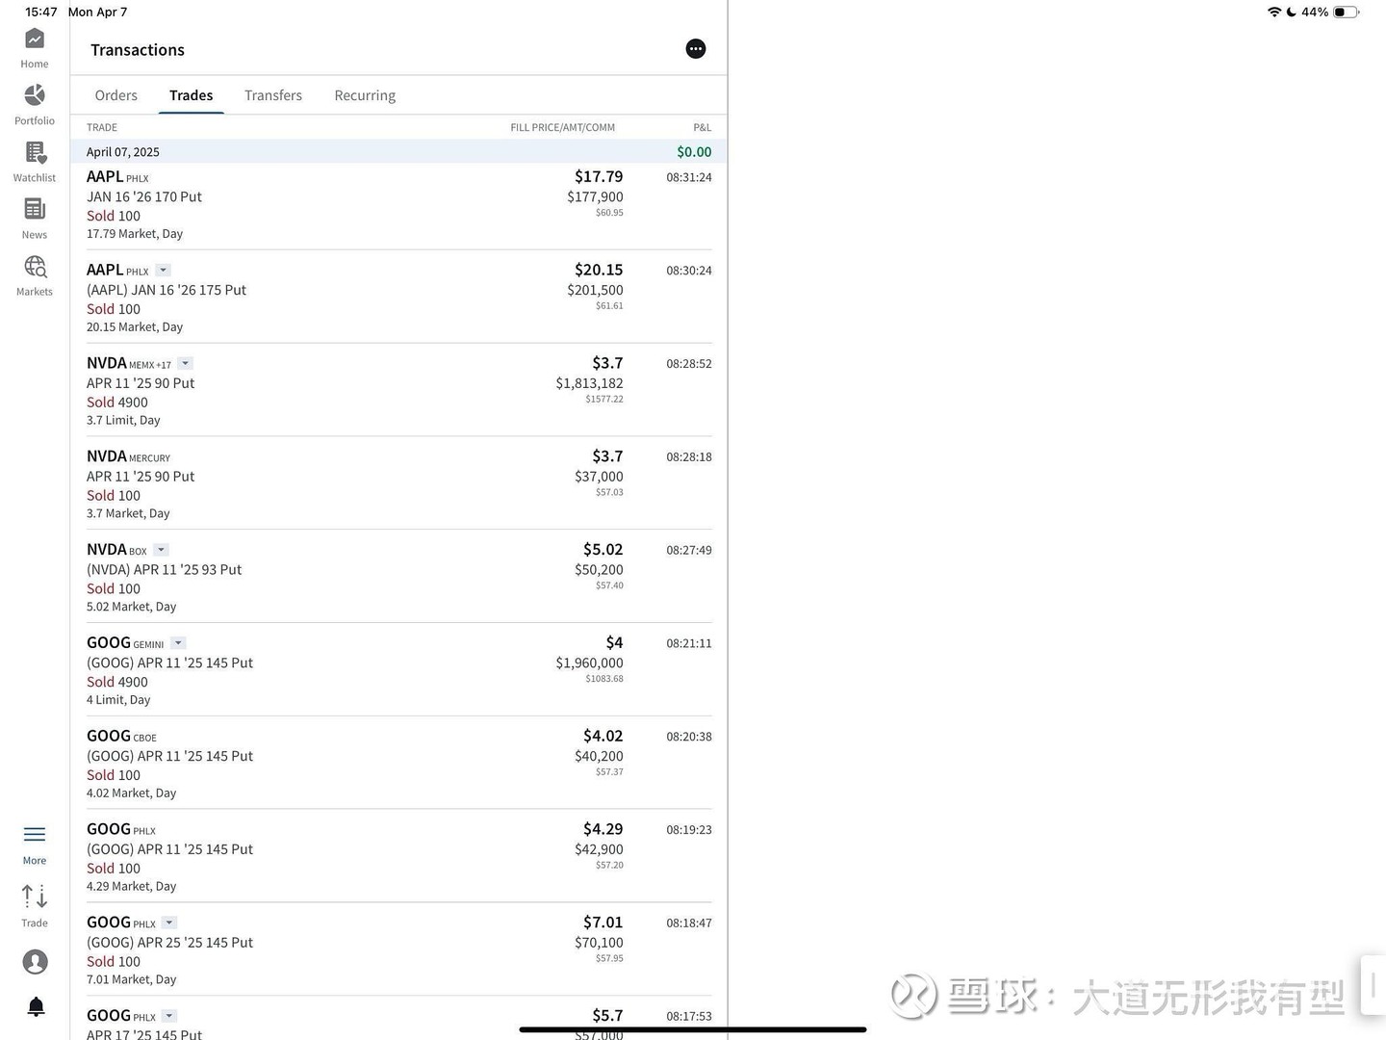Open the account profile icon
Viewport: 1386px width, 1040px height.
pyautogui.click(x=36, y=962)
